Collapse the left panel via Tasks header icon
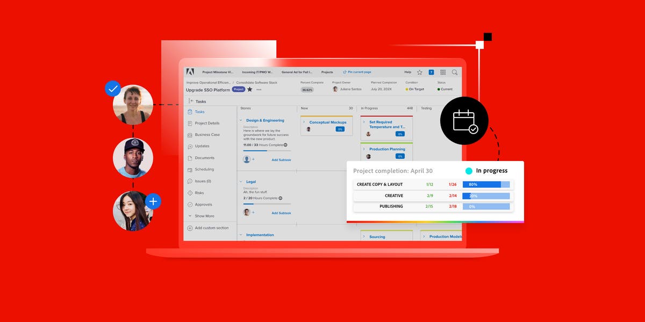 click(x=191, y=101)
